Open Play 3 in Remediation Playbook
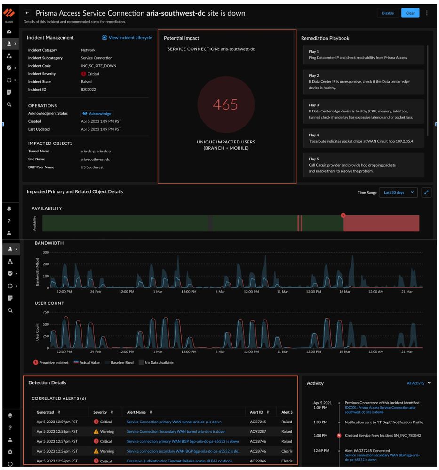Image resolution: width=439 pixels, height=470 pixels. coord(361,111)
